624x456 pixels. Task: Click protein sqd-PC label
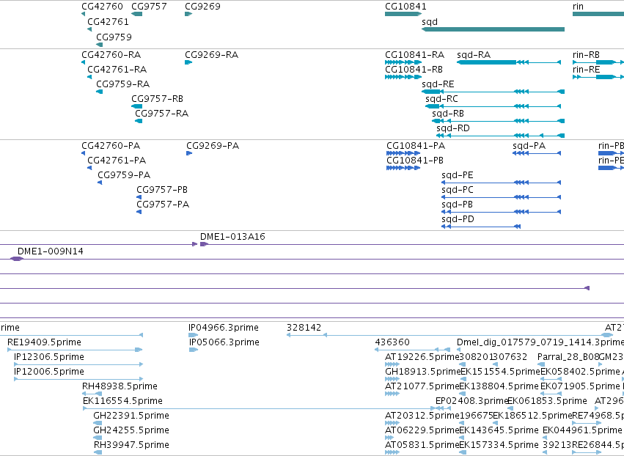click(x=458, y=190)
